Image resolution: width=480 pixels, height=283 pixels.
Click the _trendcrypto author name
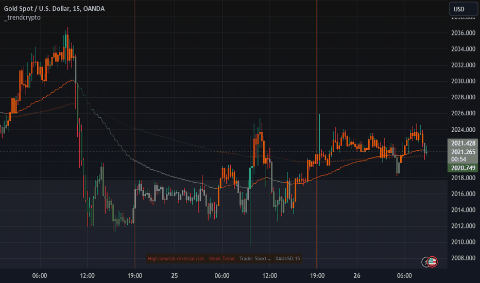point(22,17)
